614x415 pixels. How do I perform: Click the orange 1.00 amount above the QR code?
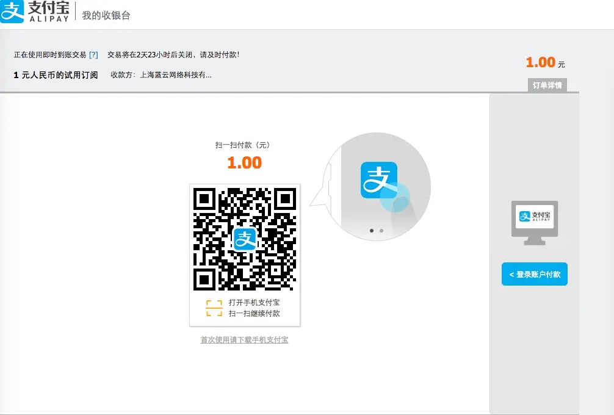245,162
